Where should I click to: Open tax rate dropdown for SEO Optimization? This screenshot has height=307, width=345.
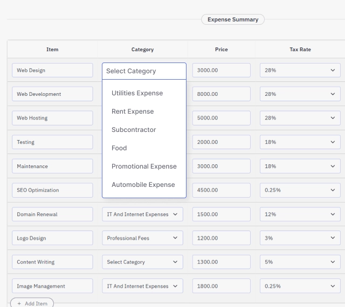pos(300,190)
